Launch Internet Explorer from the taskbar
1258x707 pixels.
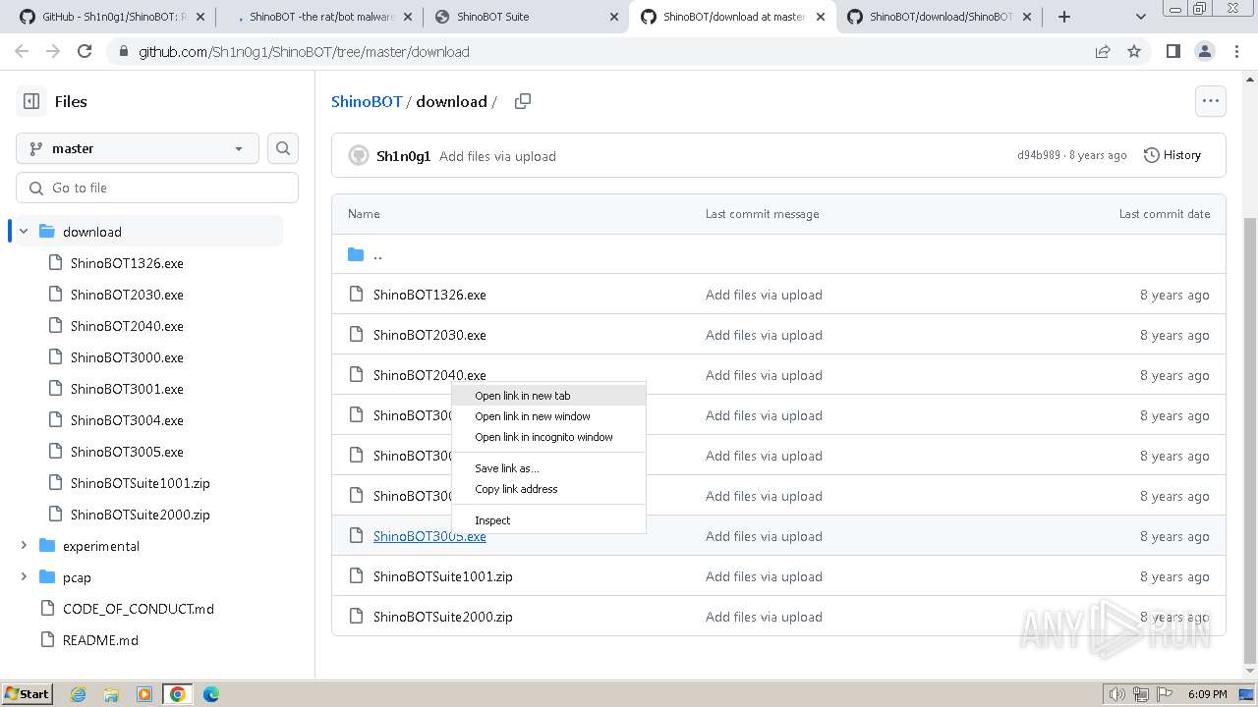(79, 694)
